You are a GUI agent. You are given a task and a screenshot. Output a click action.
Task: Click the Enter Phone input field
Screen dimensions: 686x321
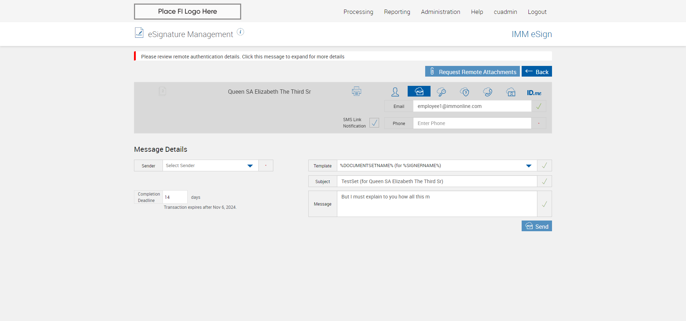pos(472,123)
